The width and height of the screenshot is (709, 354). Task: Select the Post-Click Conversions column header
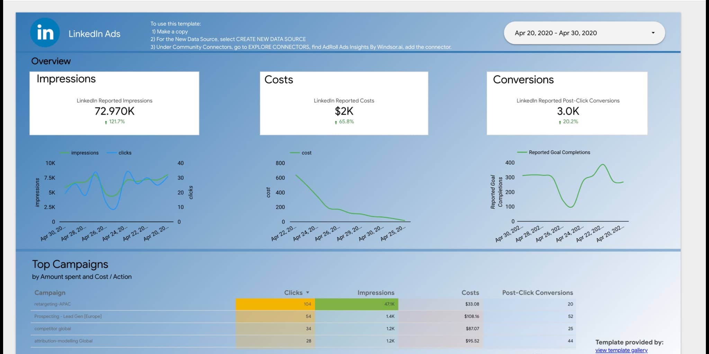coord(537,292)
